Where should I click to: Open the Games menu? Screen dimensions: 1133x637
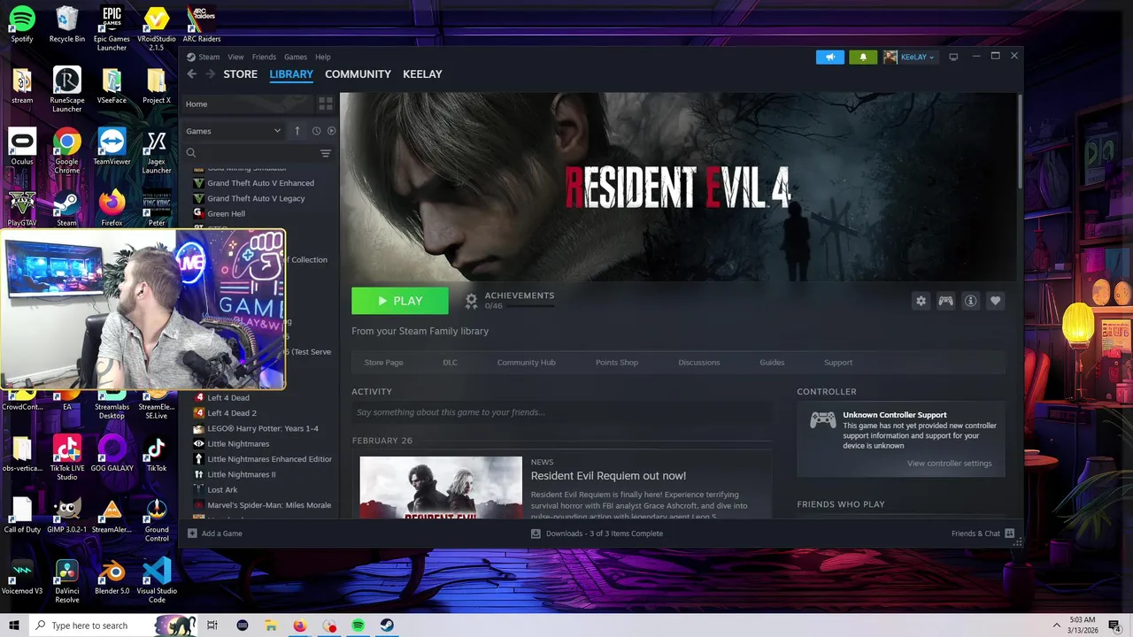[296, 57]
